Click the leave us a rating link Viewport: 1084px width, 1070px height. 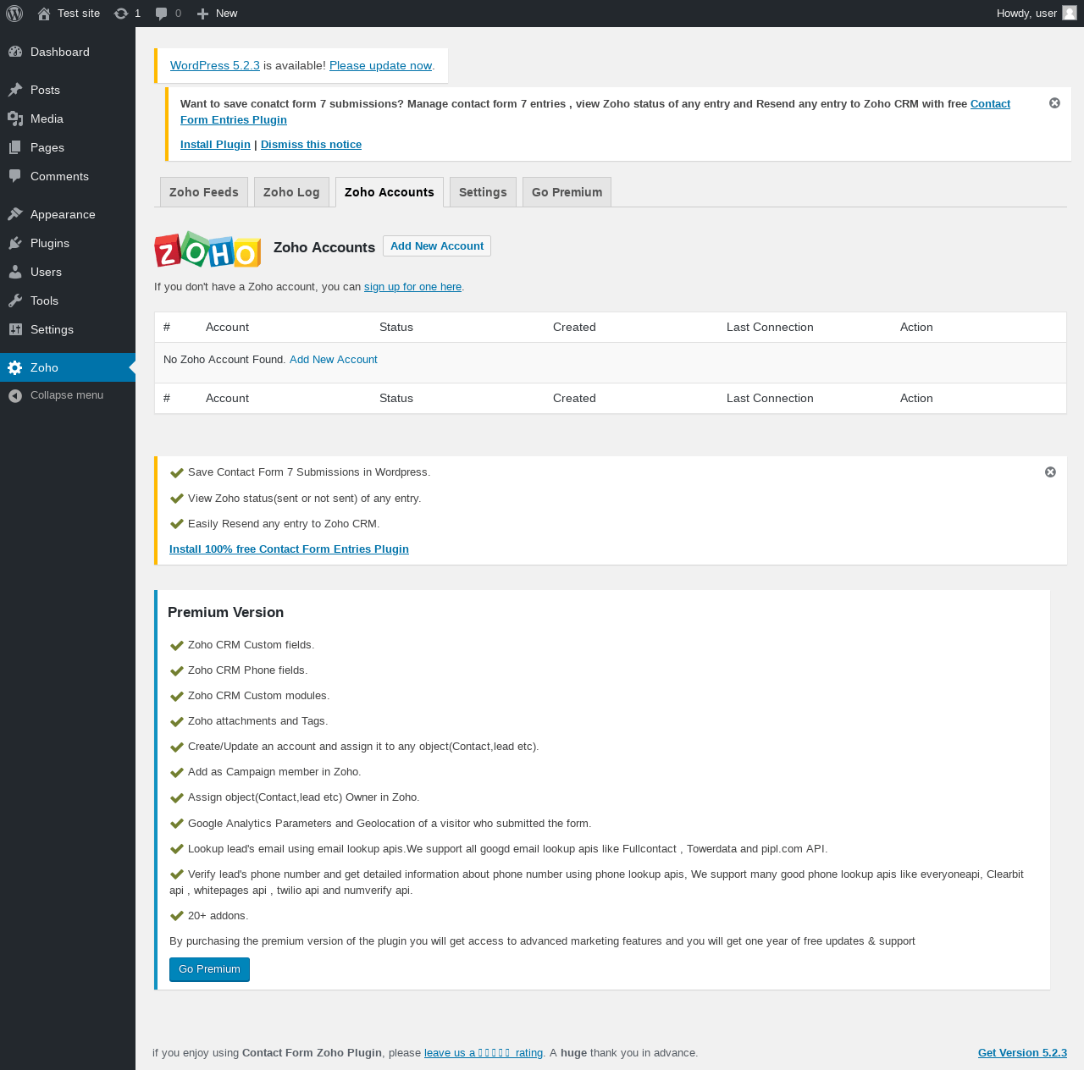tap(484, 1052)
